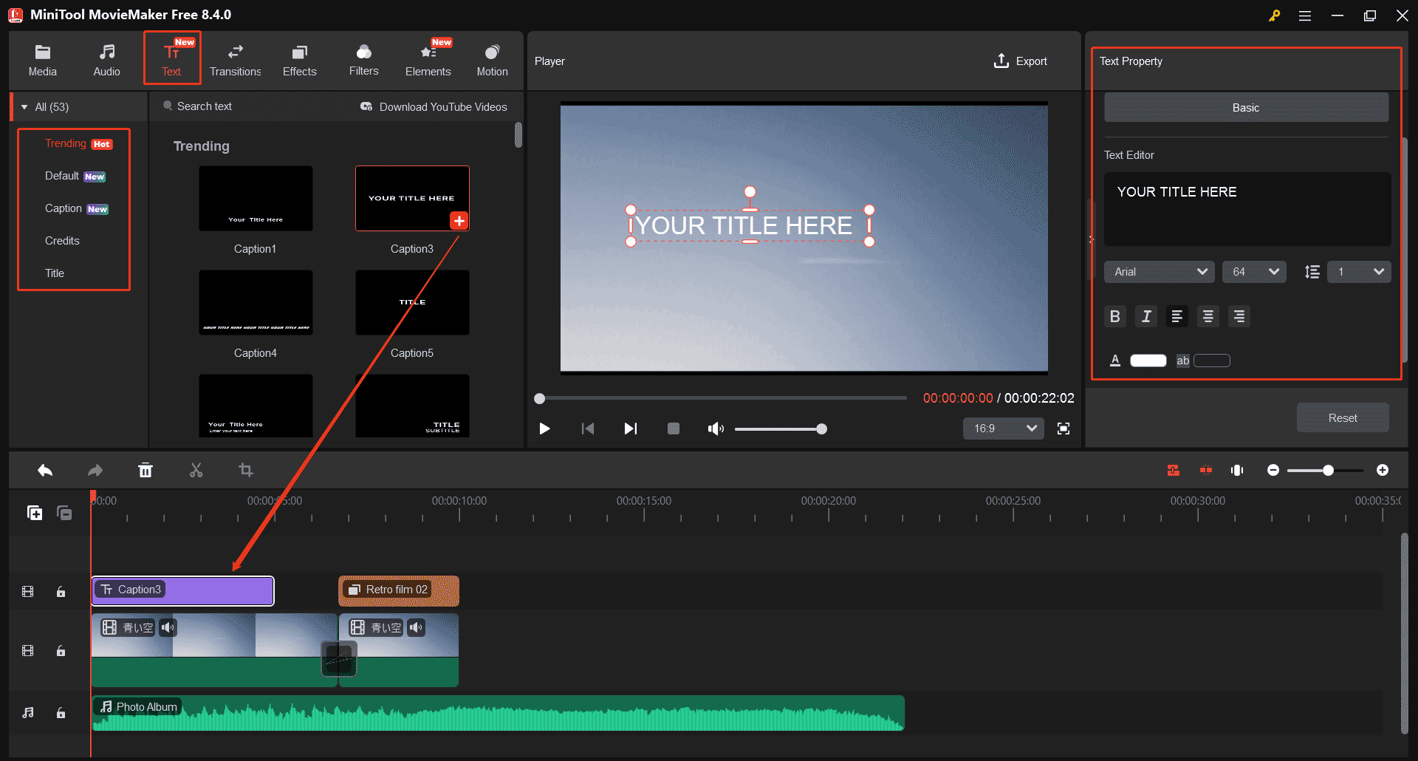Open the Elements panel
This screenshot has height=761, width=1418.
pos(428,59)
